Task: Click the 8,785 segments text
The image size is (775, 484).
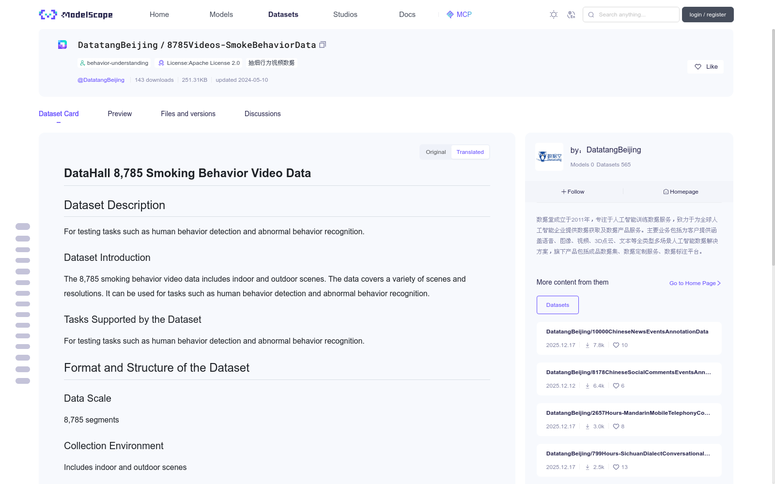Action: pyautogui.click(x=92, y=420)
